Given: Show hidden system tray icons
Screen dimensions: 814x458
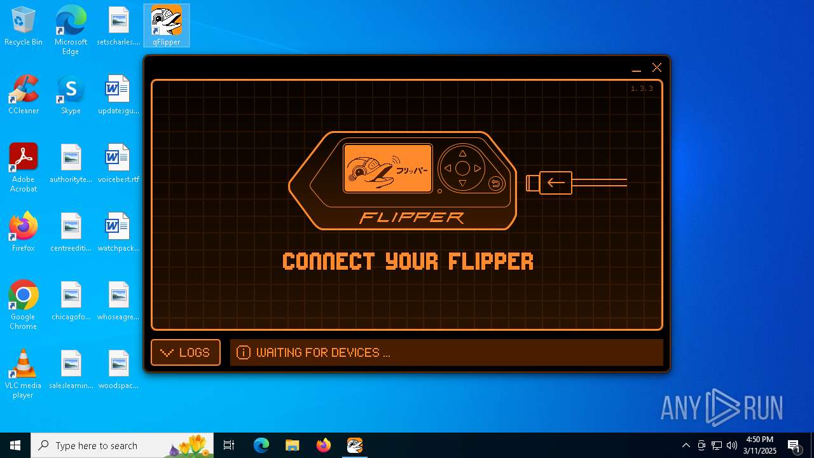Looking at the screenshot, I should [x=686, y=445].
